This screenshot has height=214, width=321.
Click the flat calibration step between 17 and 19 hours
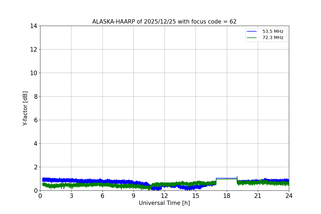(227, 178)
